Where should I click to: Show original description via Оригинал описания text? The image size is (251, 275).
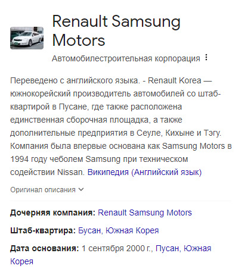click(43, 190)
